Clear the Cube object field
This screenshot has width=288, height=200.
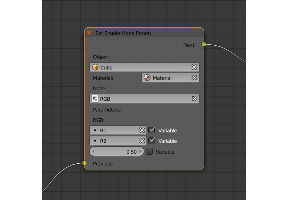tap(194, 67)
